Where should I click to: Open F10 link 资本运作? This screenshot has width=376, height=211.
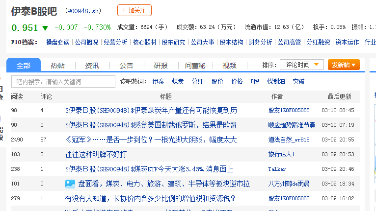347,42
